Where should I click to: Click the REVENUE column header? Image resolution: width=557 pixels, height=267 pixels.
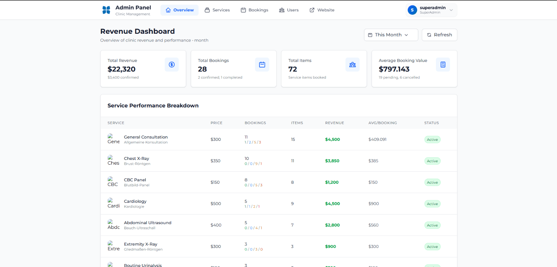[x=335, y=123]
